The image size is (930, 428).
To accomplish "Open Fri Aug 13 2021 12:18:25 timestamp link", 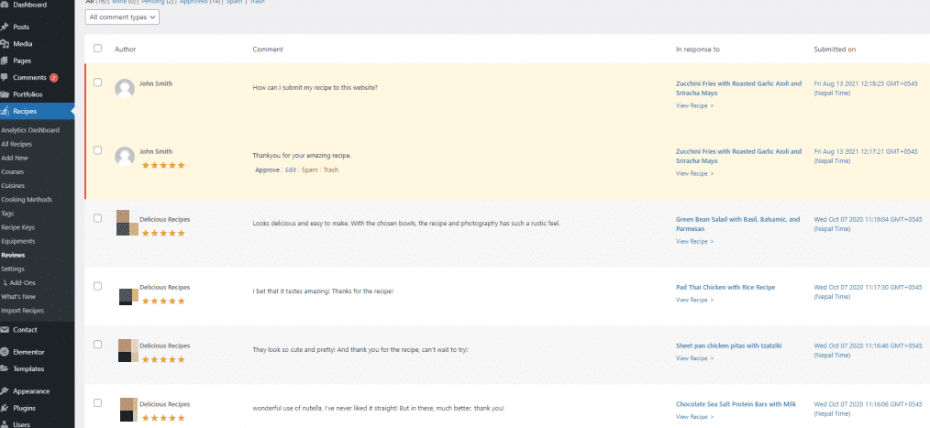I will click(866, 88).
